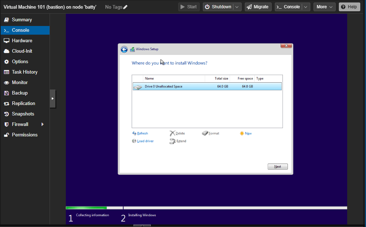The height and width of the screenshot is (227, 366).
Task: Open the Backup section
Action: (20, 93)
